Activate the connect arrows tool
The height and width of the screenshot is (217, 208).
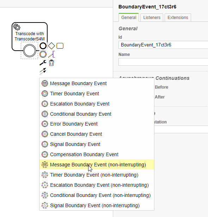click(x=43, y=71)
